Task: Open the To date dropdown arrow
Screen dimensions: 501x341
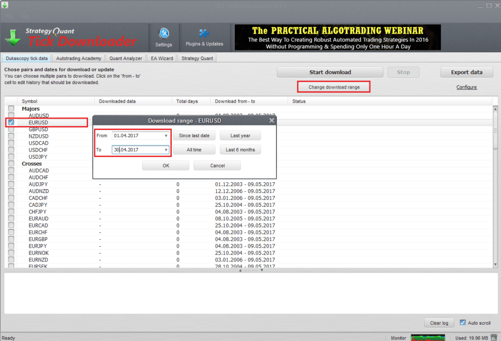Action: [166, 149]
